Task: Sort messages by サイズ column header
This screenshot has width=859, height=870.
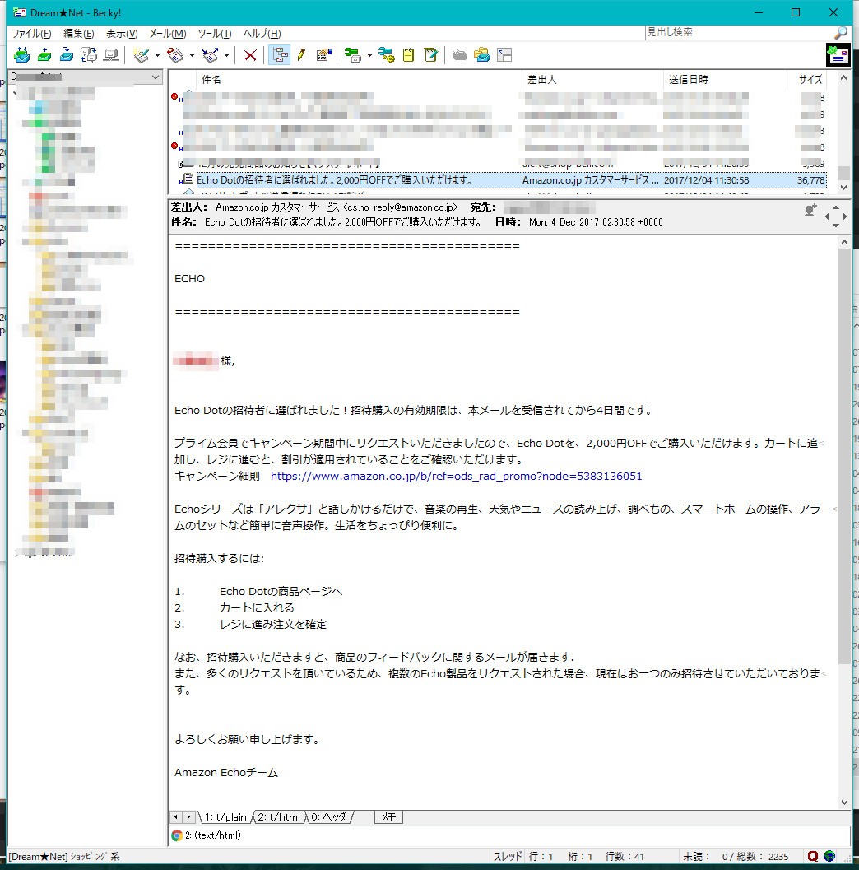Action: [x=807, y=79]
